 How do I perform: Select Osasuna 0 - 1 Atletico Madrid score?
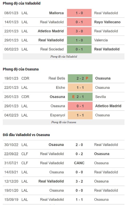point(80,106)
